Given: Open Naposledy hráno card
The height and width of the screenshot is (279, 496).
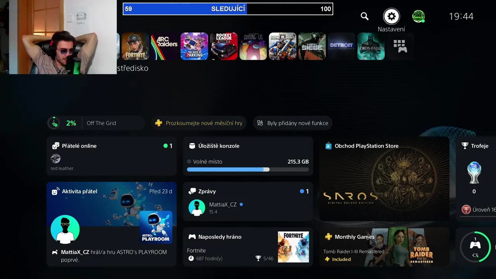Looking at the screenshot, I should click(x=248, y=247).
